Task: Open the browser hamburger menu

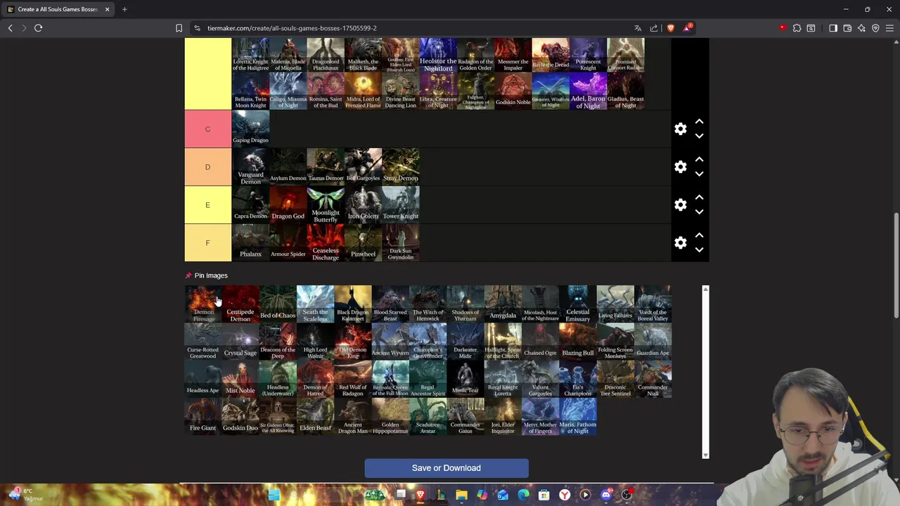Action: point(889,28)
